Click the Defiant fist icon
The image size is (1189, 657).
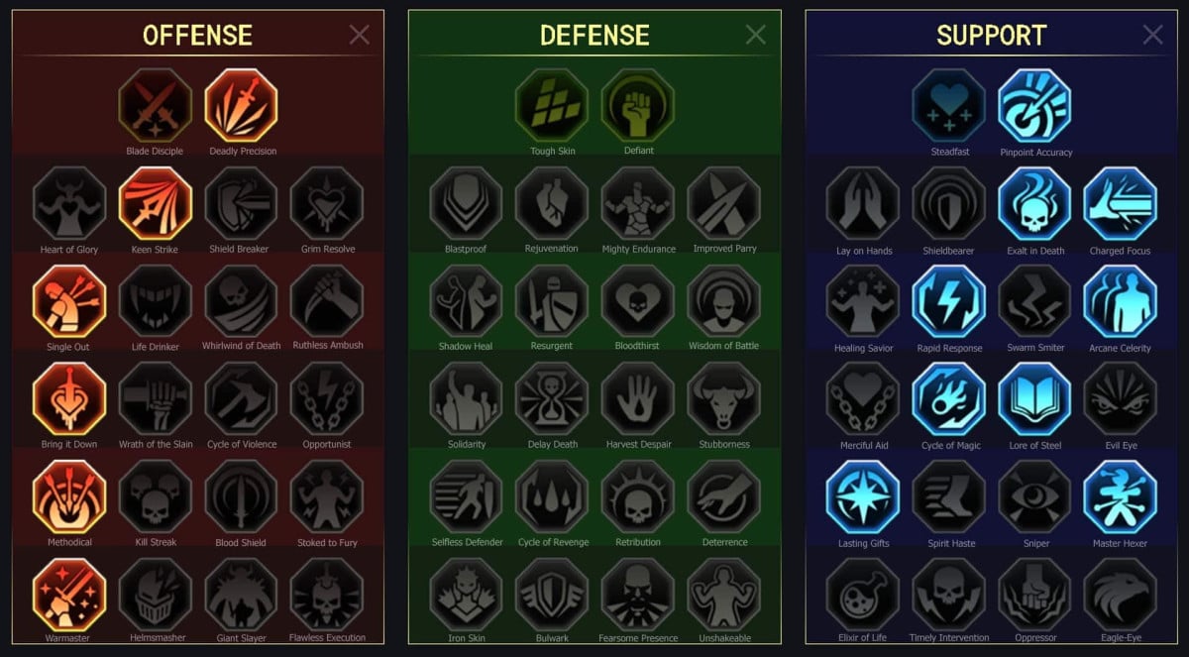click(x=638, y=105)
